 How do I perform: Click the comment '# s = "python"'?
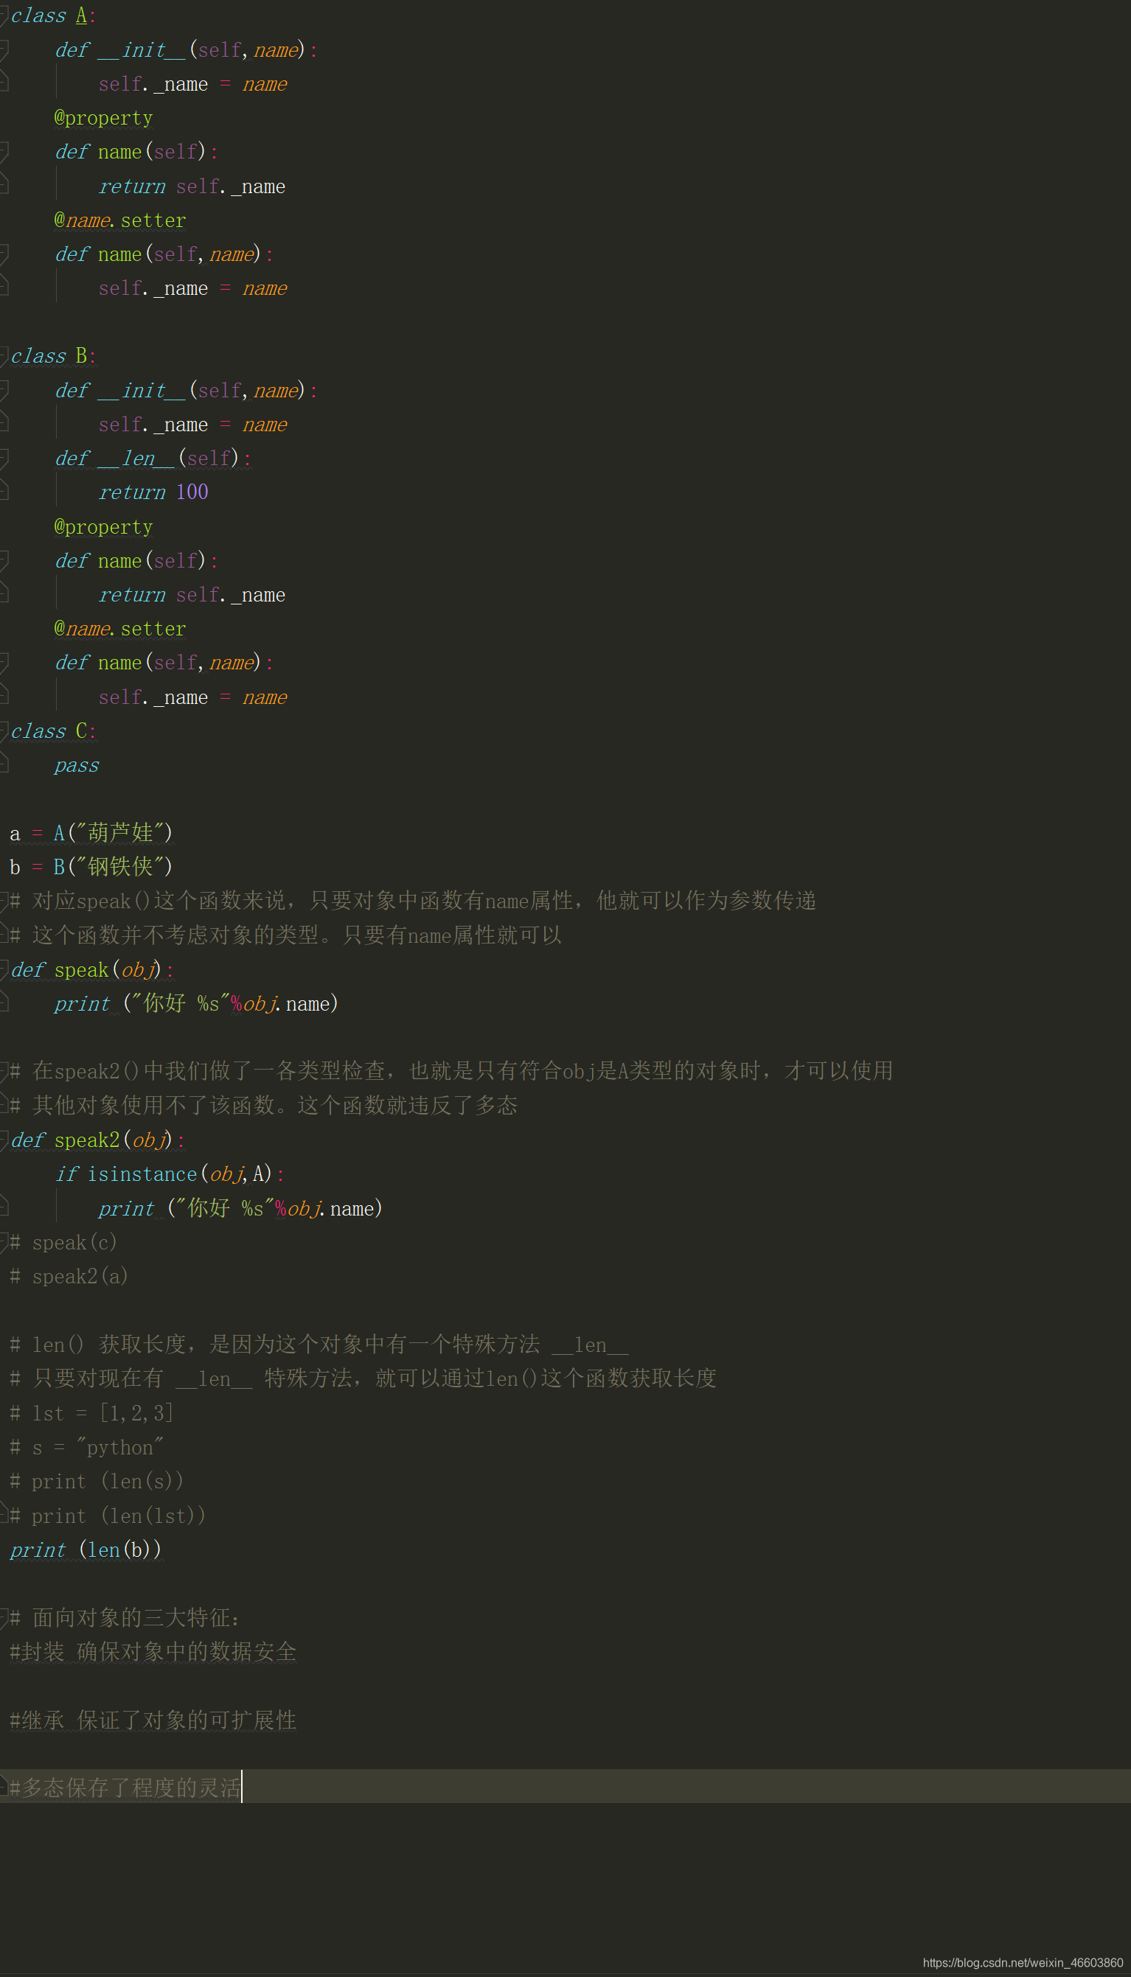click(x=86, y=1448)
